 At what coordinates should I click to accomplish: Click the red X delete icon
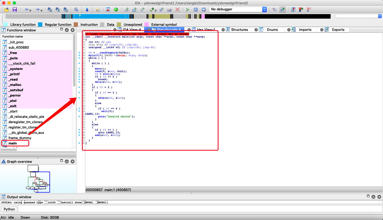tap(177, 10)
